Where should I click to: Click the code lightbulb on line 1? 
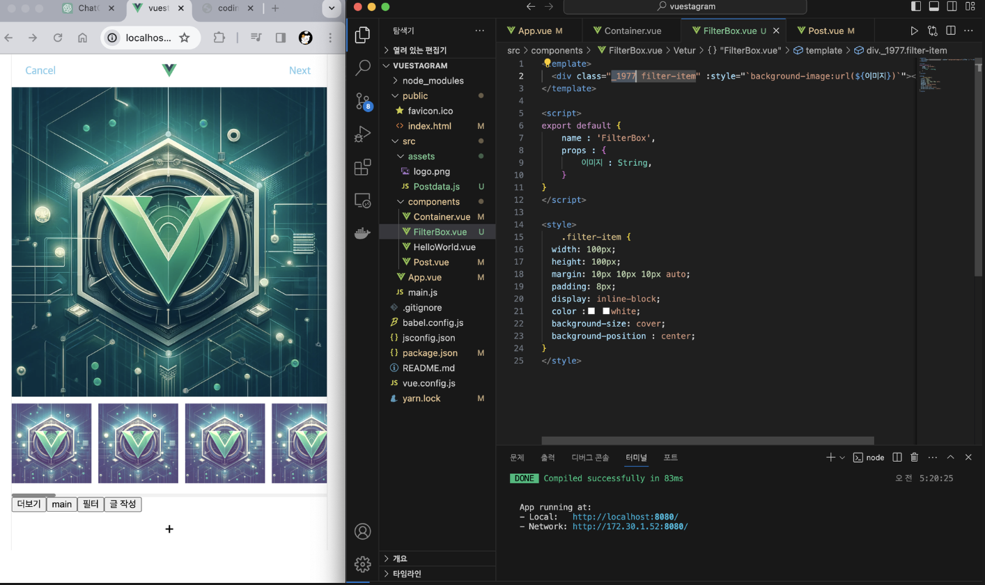tap(548, 63)
